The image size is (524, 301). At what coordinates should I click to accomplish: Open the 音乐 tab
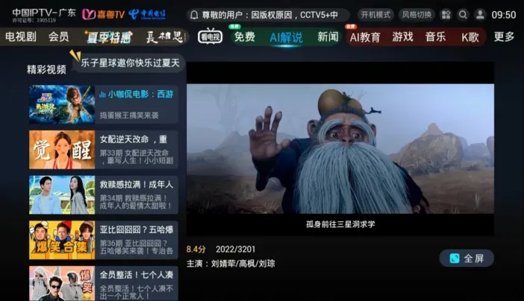click(x=435, y=37)
